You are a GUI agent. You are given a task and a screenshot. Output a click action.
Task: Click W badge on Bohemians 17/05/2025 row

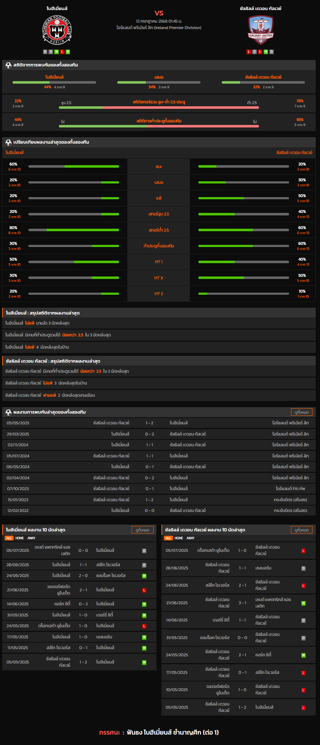click(144, 637)
